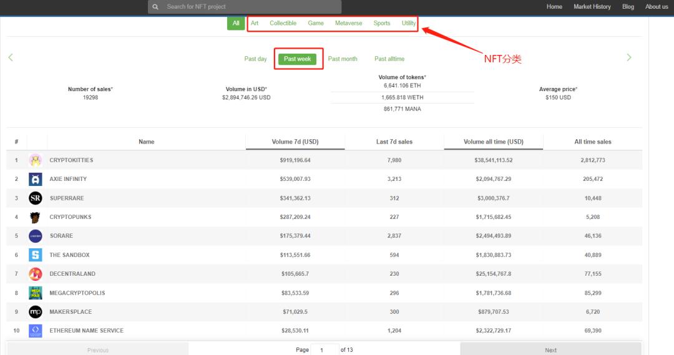Click the Axie Infinity logo icon

(36, 180)
